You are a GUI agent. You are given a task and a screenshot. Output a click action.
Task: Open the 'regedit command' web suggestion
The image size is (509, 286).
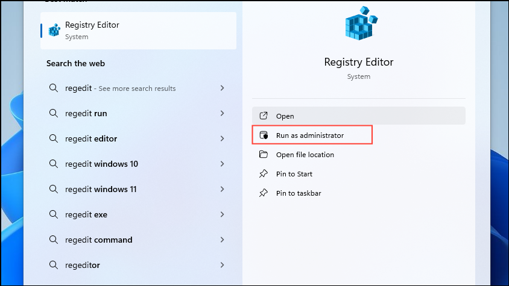pos(138,240)
